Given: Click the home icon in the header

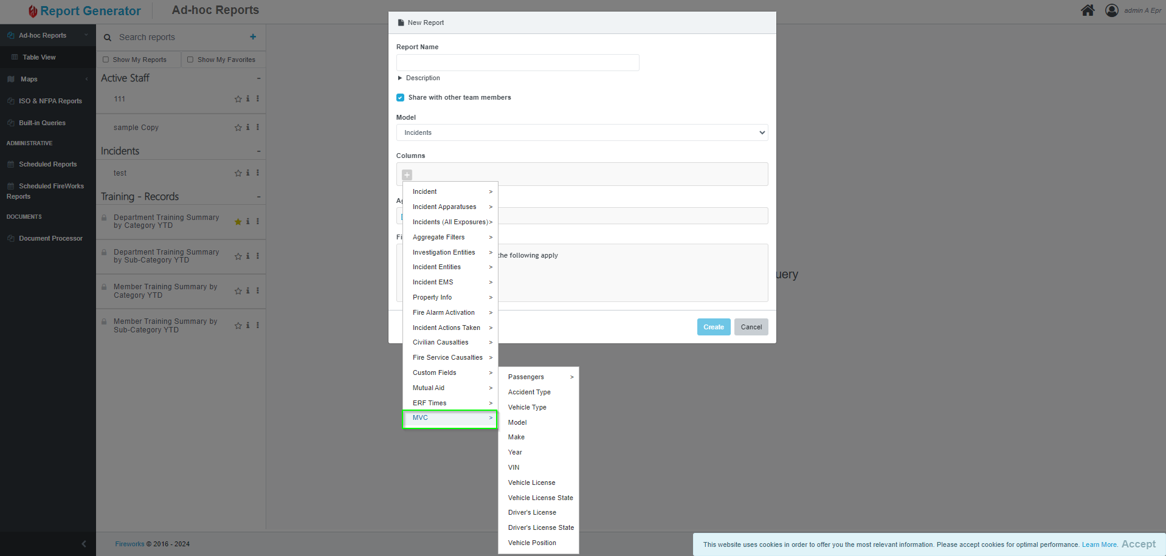Looking at the screenshot, I should coord(1088,10).
